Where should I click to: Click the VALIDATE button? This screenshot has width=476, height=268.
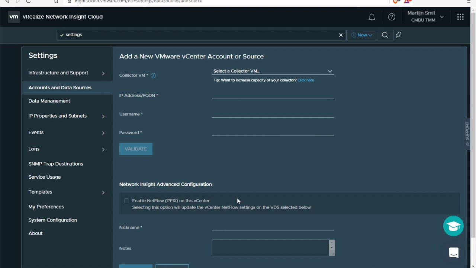pyautogui.click(x=136, y=149)
